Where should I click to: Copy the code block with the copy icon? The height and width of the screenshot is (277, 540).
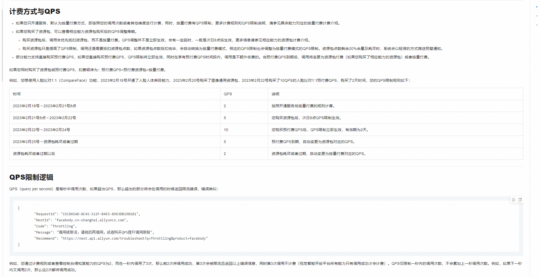click(x=520, y=200)
